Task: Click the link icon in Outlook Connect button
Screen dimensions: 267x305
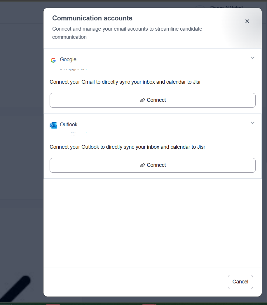Action: (142, 165)
